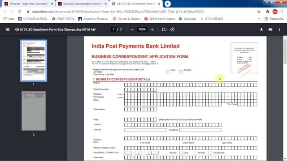The width and height of the screenshot is (287, 161).
Task: Click the Longitude field box
Action: [x=200, y=130]
